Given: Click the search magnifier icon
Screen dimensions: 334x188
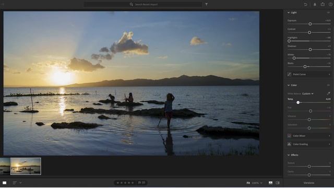Looking at the screenshot, I should [131, 4].
